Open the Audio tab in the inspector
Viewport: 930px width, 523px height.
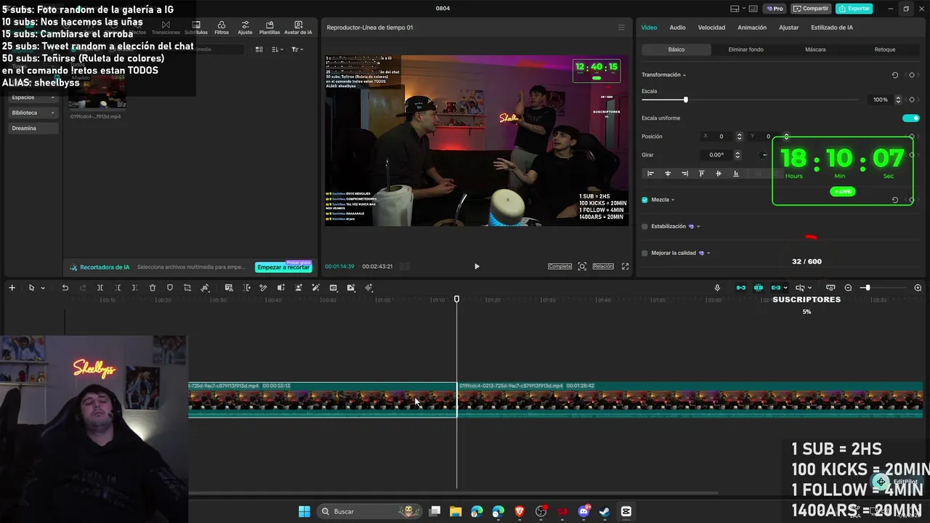[677, 28]
